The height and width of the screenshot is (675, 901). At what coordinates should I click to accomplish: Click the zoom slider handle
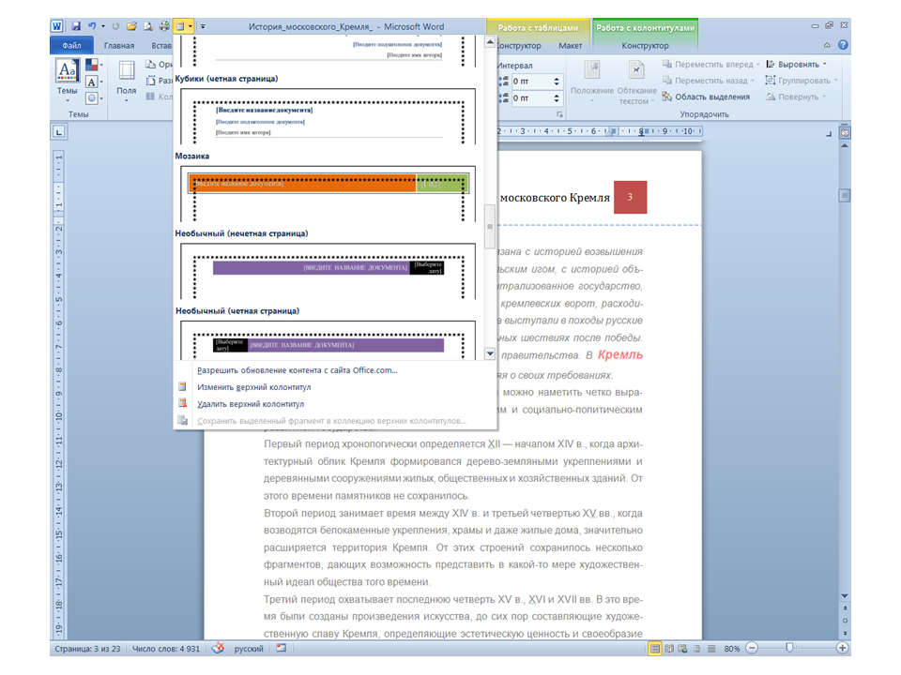pos(789,648)
